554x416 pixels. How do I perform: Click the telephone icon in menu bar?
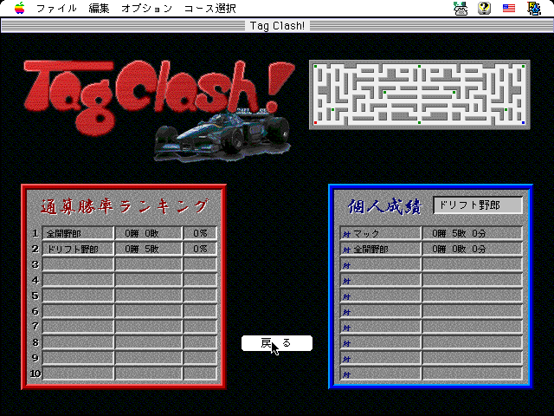tap(461, 8)
